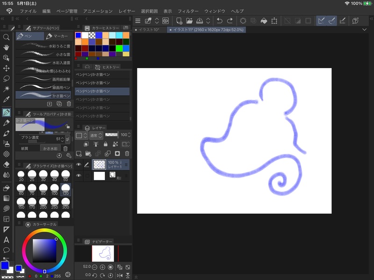Toggle visibility of レイヤー1
The width and height of the screenshot is (374, 280).
pos(79,165)
